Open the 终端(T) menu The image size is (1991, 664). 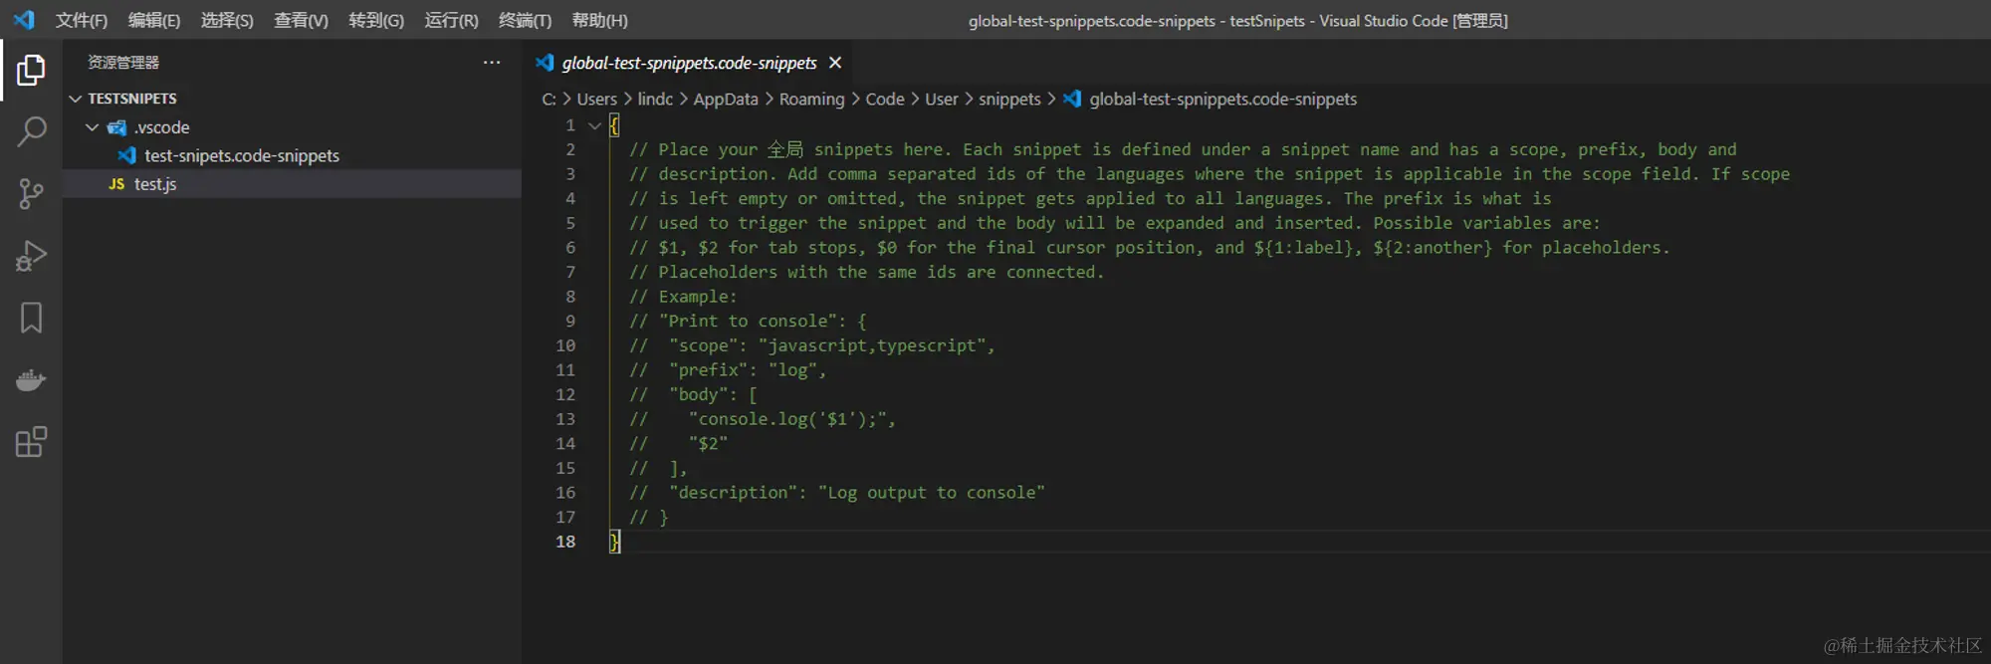pos(525,20)
